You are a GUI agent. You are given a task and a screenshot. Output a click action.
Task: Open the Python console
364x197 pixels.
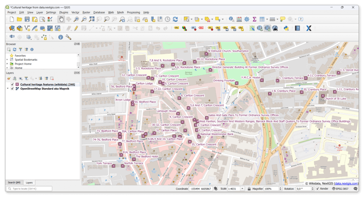click(x=286, y=28)
